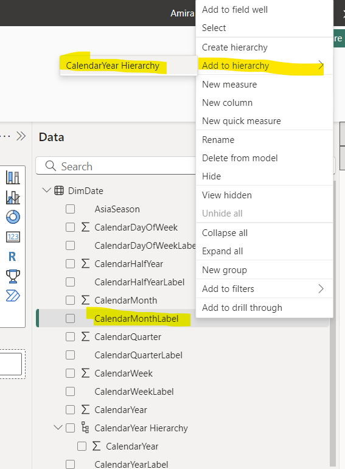The height and width of the screenshot is (469, 345).
Task: Open the Add to filters submenu arrow
Action: pos(321,288)
